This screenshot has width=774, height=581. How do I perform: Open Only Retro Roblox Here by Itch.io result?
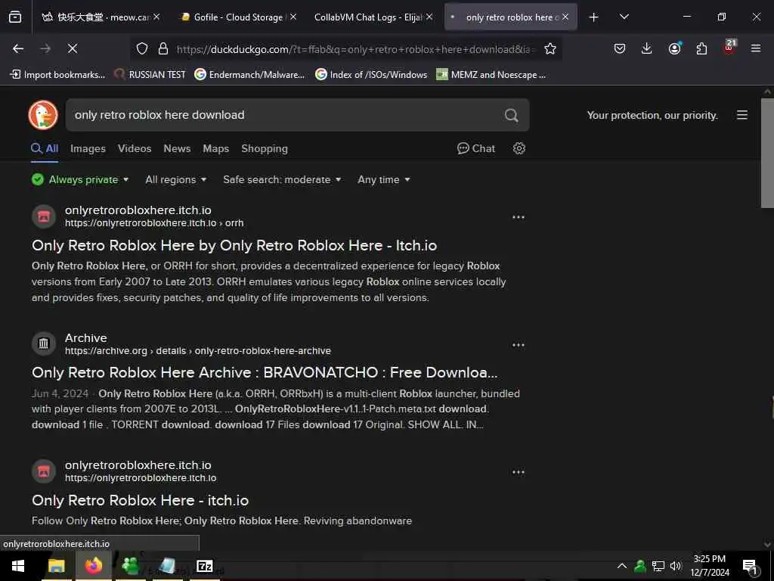coord(234,246)
